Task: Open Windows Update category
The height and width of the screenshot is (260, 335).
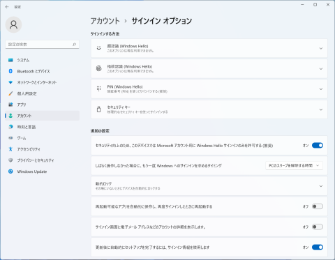Action: pyautogui.click(x=32, y=171)
